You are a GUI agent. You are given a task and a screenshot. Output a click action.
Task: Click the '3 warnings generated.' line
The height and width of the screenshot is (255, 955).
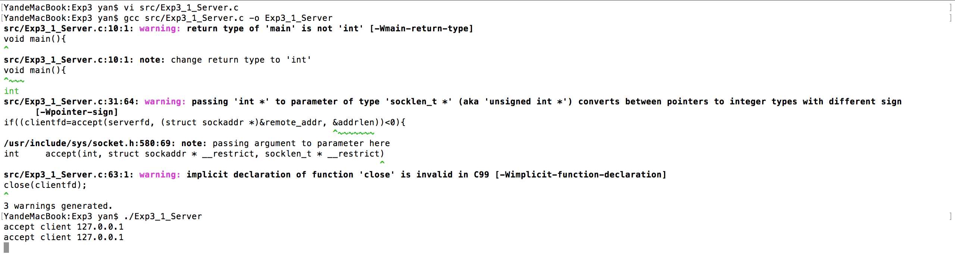58,206
